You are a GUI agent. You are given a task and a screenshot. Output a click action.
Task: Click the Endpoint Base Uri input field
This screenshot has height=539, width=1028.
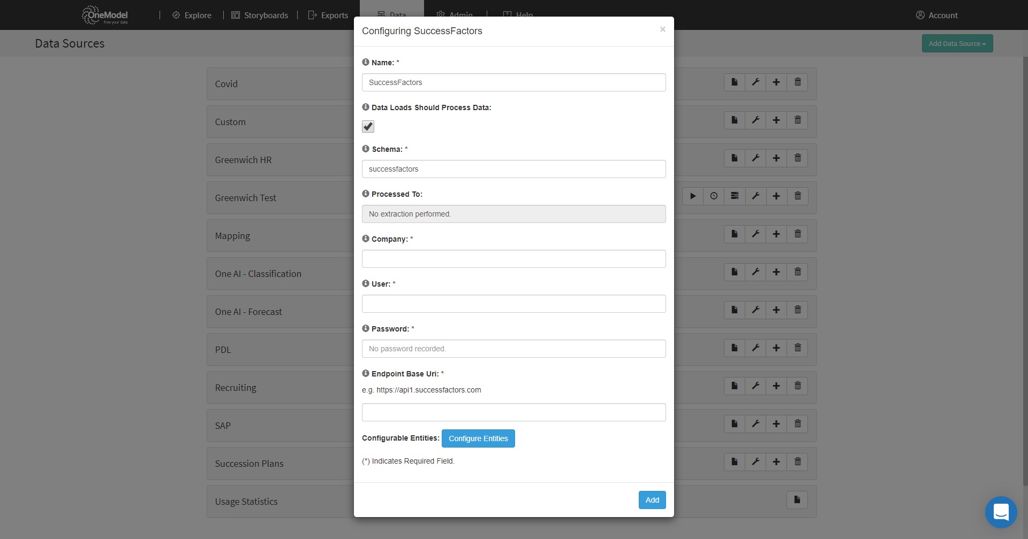514,412
